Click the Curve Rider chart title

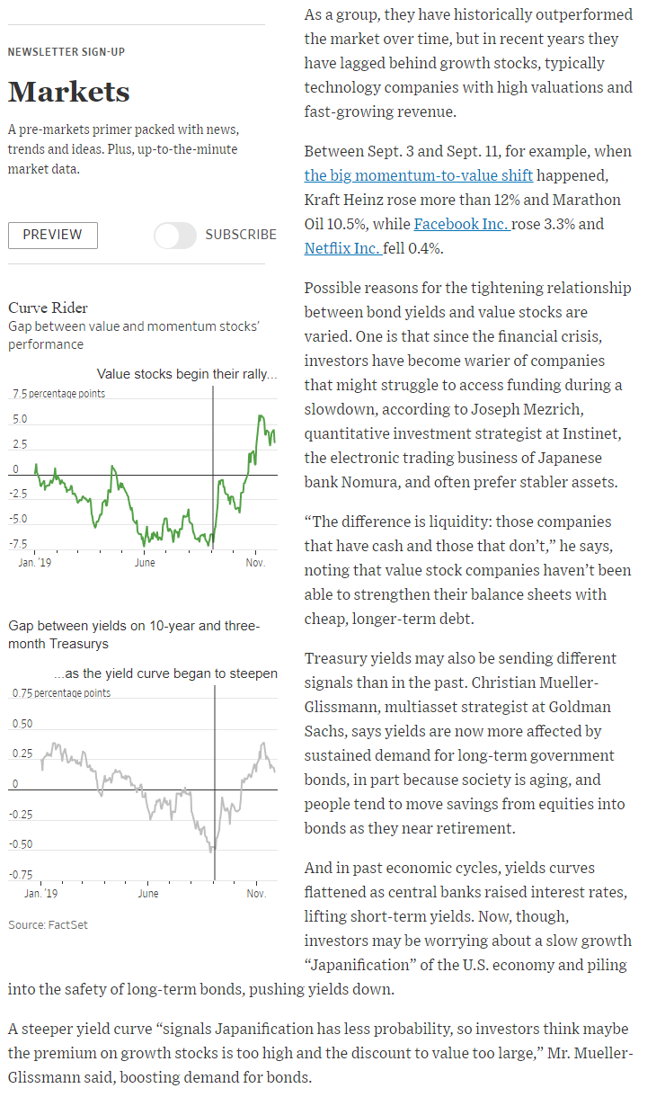[48, 308]
